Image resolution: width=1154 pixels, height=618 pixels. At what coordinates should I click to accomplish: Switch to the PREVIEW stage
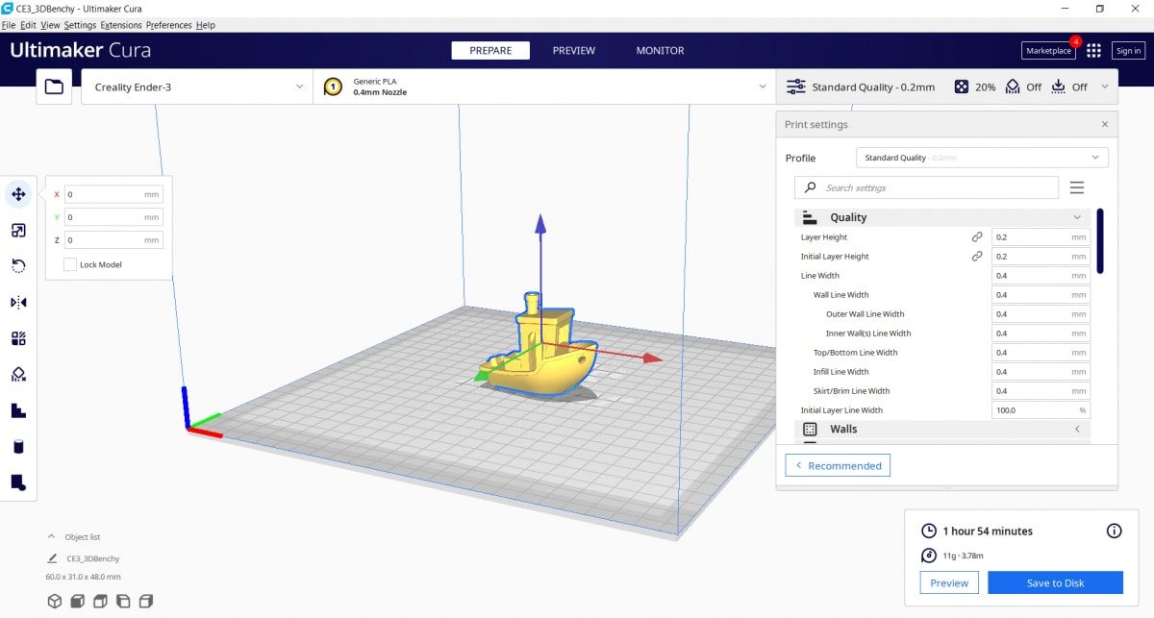574,50
